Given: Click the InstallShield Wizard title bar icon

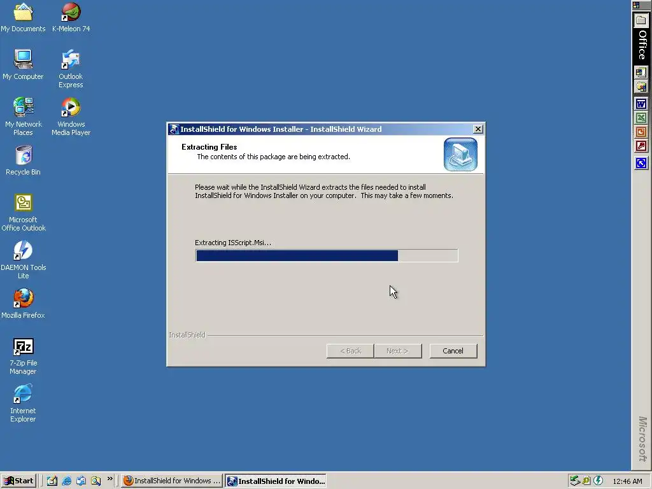Looking at the screenshot, I should coord(174,129).
